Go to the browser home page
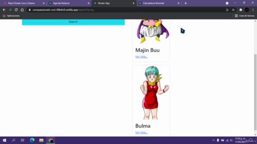This screenshot has height=144, width=257. pyautogui.click(x=22, y=10)
